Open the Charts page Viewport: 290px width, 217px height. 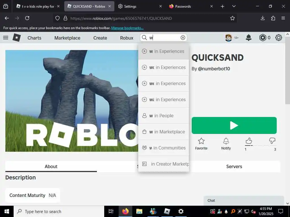34,38
